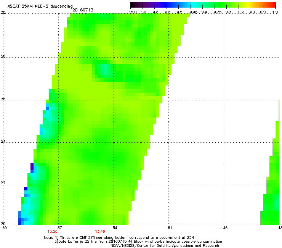This screenshot has width=282, height=248.
Task: Click the longitude label -48
Action: click(x=224, y=228)
